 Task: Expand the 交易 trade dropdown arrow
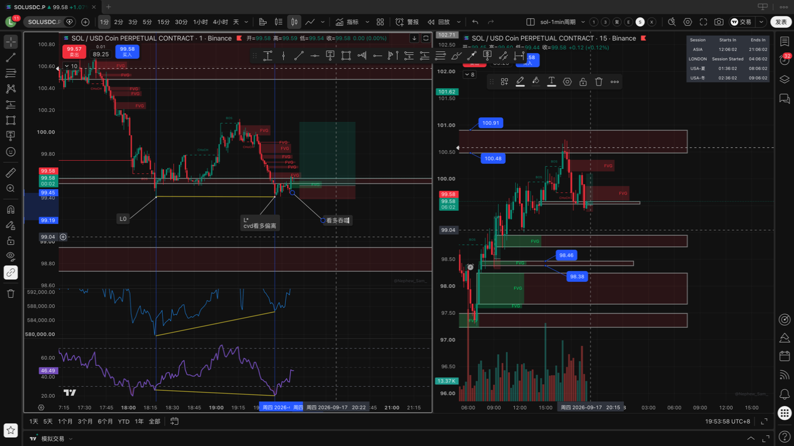pos(761,22)
